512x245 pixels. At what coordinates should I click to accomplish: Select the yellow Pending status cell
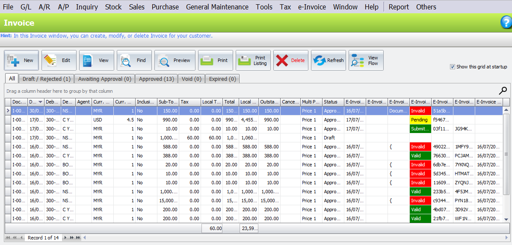[x=420, y=120]
